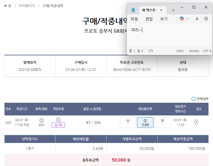
Task: Click the Notepad app icon in title bar
Action: (133, 10)
